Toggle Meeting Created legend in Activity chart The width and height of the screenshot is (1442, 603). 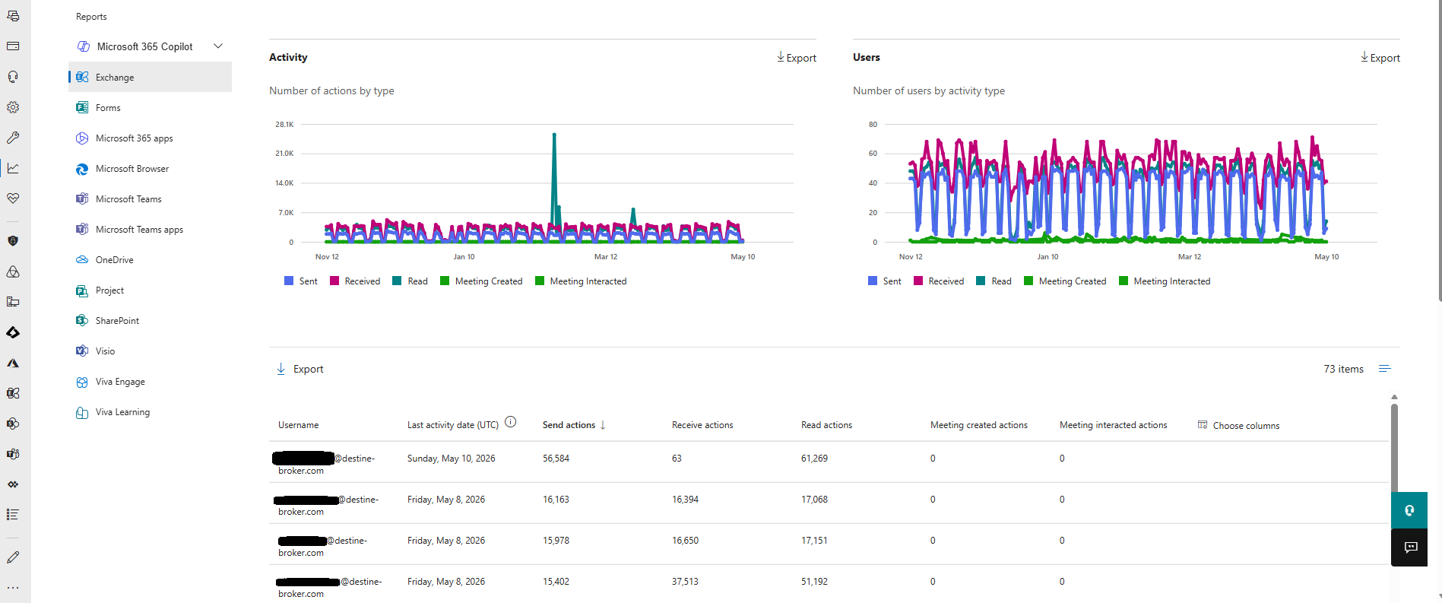(x=481, y=281)
